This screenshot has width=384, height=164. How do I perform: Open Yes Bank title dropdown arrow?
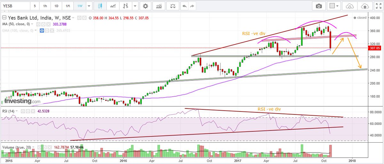[x=73, y=18]
